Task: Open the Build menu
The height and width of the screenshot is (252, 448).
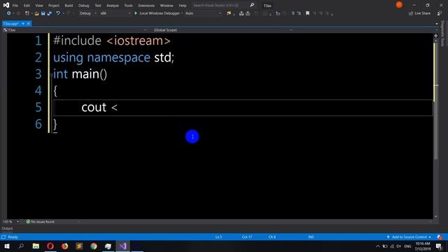Action: (x=69, y=6)
